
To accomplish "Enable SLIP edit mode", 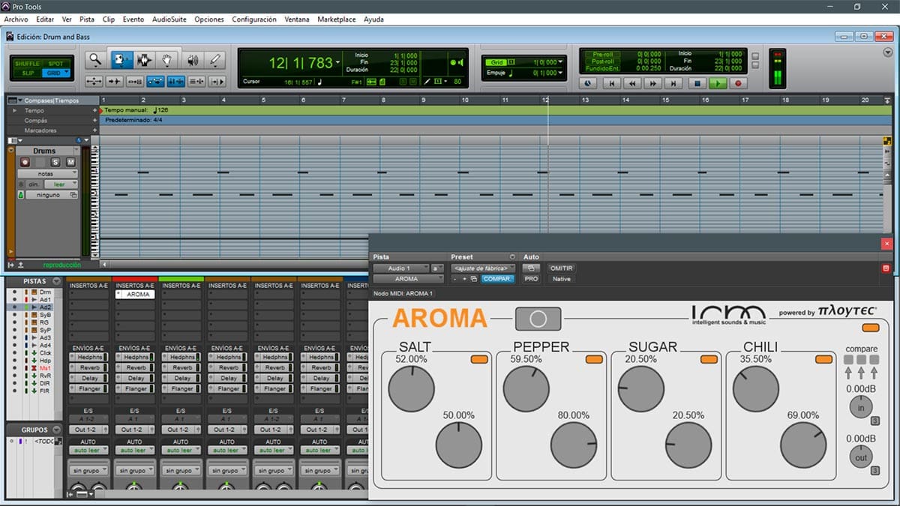I will tap(28, 73).
